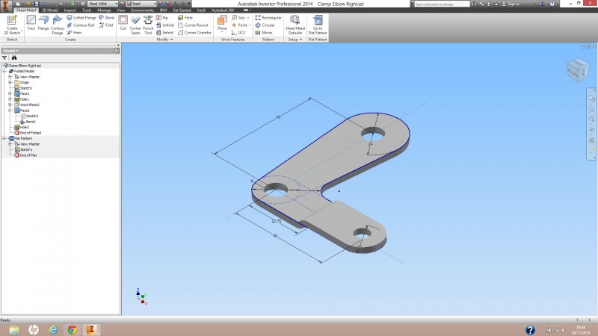
Task: Choose the Flange tool
Action: tap(44, 24)
